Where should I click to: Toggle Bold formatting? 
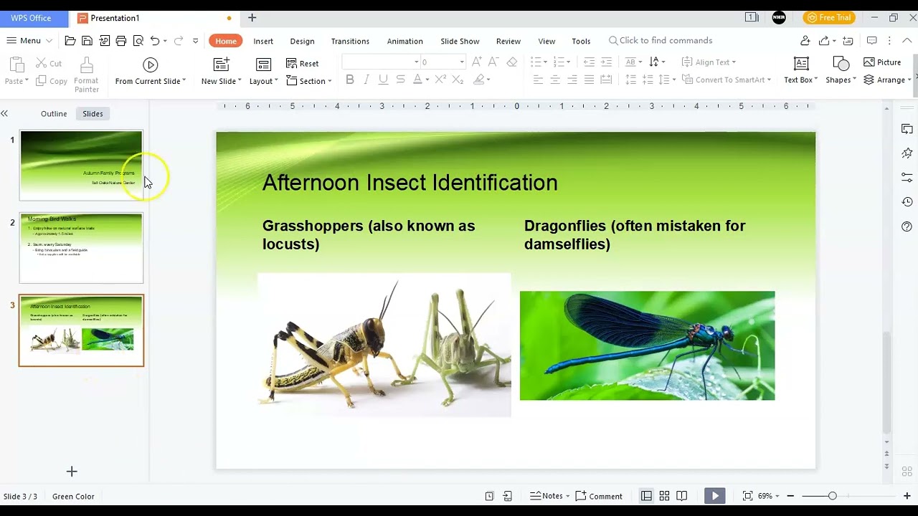tap(350, 80)
